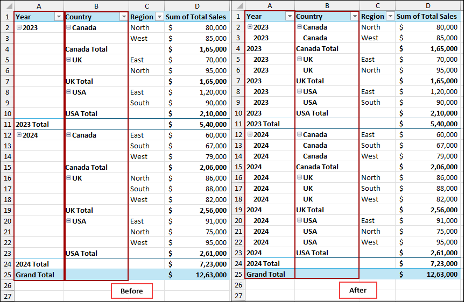Select row 25 header in the Before table

(6, 275)
